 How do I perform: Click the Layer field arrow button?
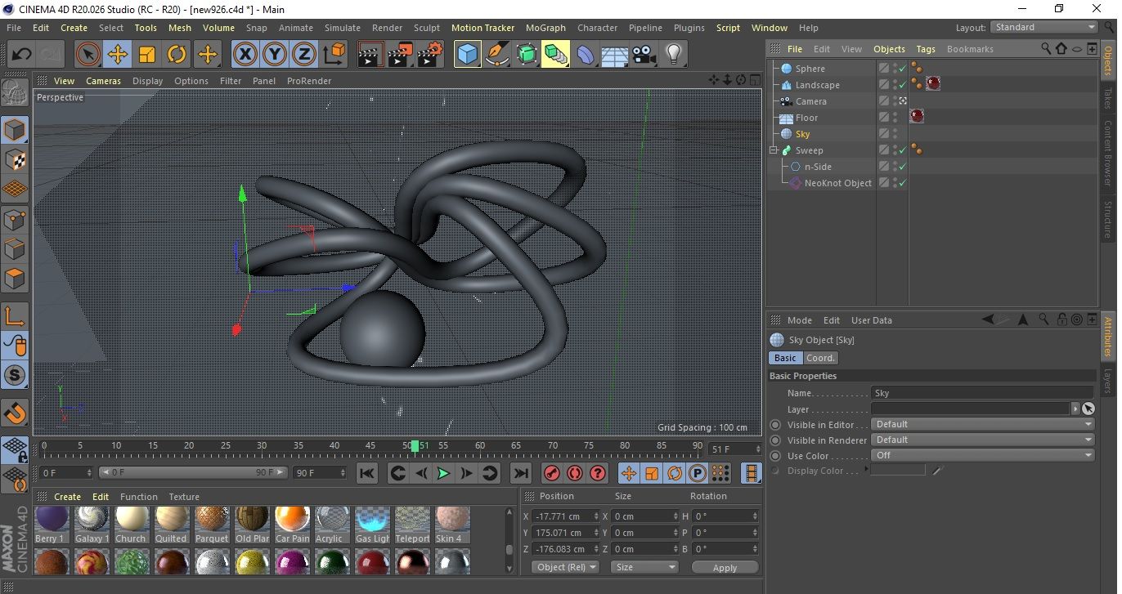(1075, 409)
